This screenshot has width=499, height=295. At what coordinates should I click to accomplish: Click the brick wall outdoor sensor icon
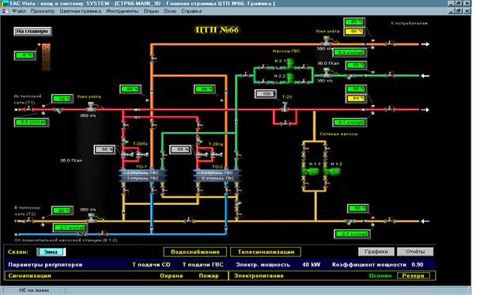[46, 57]
